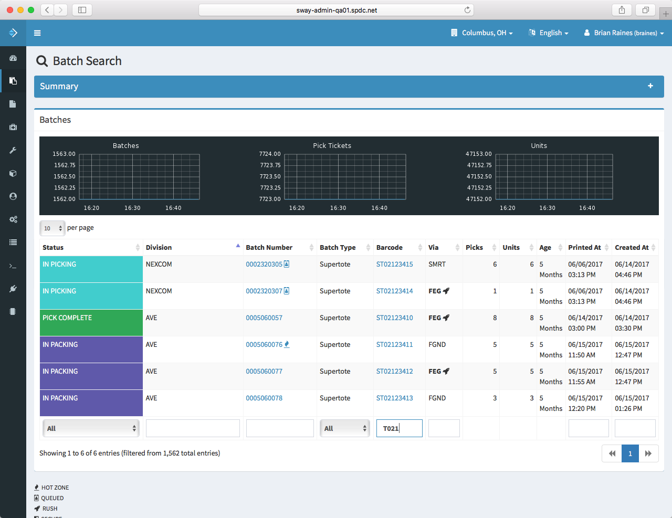This screenshot has height=518, width=672.
Task: Click queued icon next to batch 0002320305
Action: pyautogui.click(x=287, y=264)
